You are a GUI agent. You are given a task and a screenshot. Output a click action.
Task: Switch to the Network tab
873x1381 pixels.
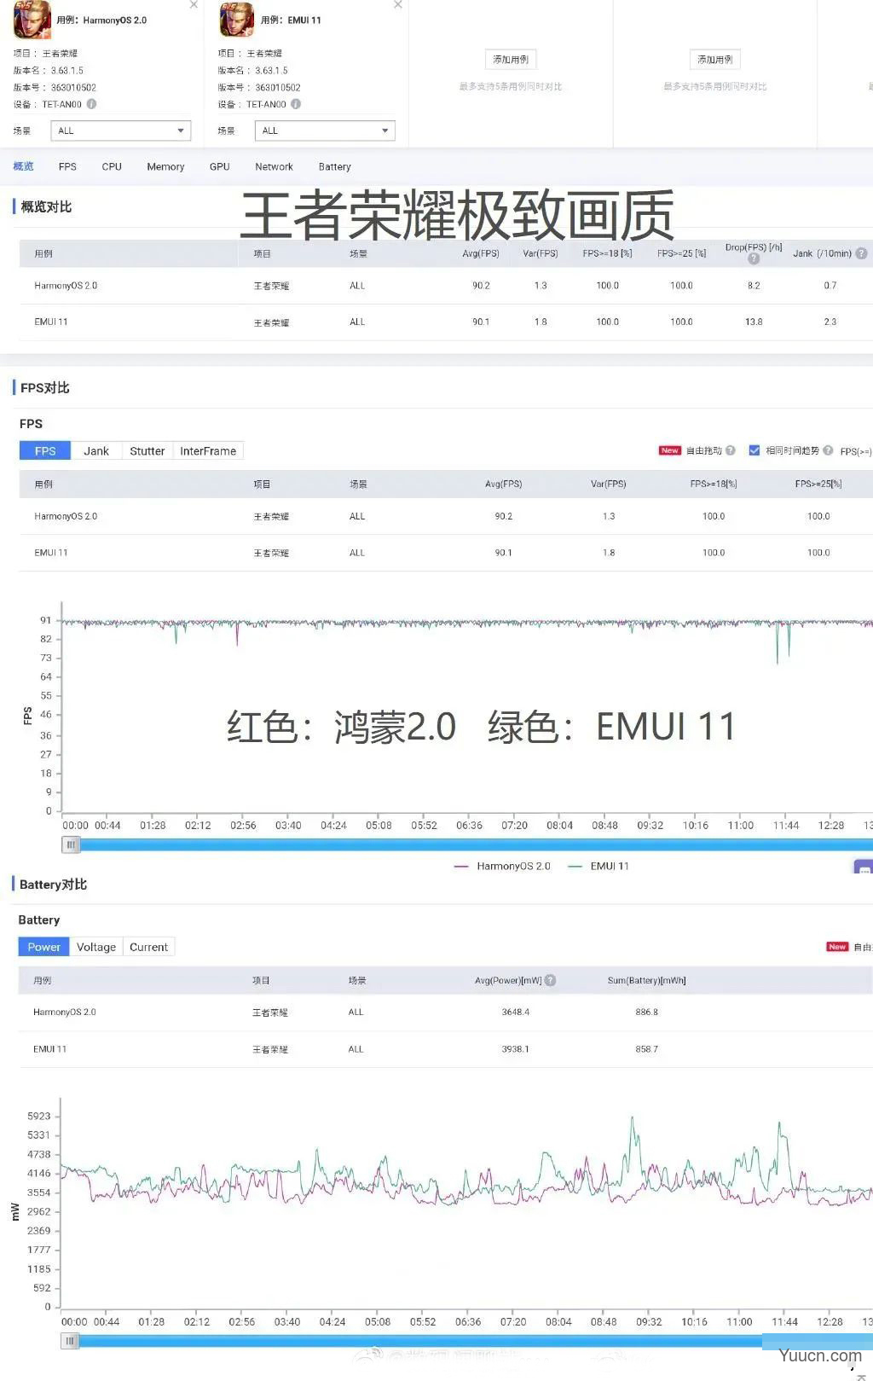(x=274, y=166)
